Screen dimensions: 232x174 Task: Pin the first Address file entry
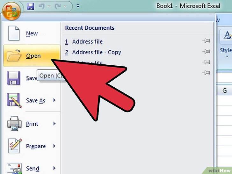pyautogui.click(x=206, y=41)
